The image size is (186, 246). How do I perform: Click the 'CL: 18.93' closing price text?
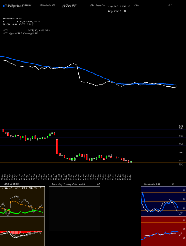pyautogui.click(x=68, y=7)
